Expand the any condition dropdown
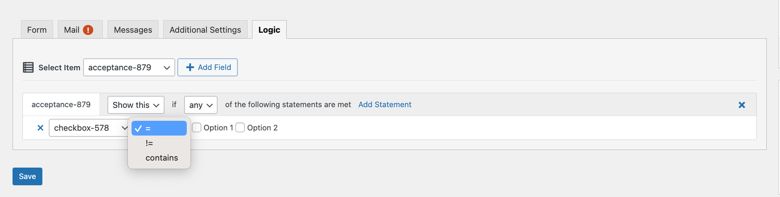The width and height of the screenshot is (780, 197). coord(200,105)
